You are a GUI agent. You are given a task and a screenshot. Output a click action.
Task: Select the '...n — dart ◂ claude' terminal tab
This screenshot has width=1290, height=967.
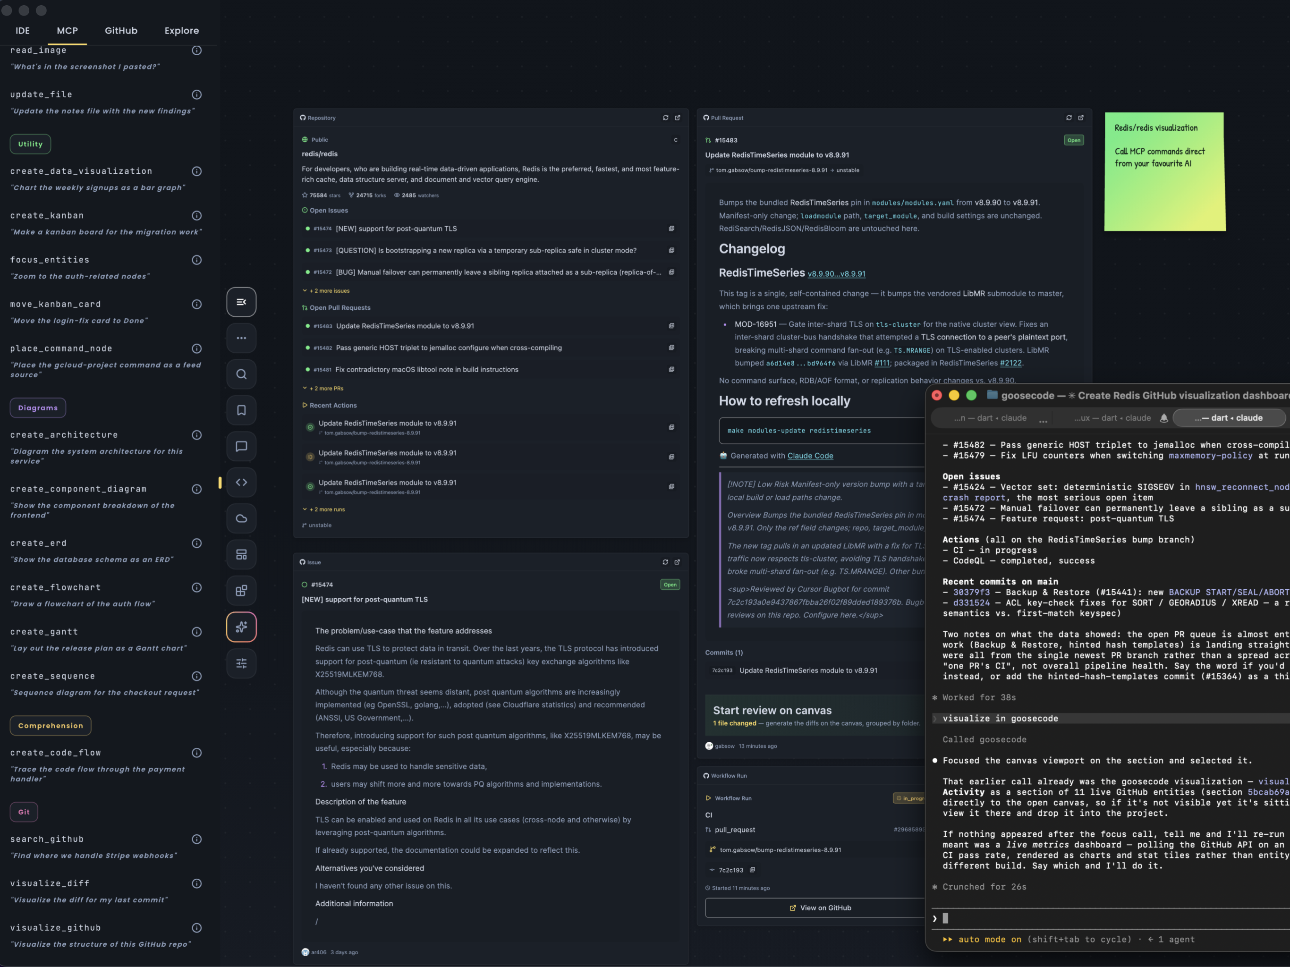[x=990, y=418]
